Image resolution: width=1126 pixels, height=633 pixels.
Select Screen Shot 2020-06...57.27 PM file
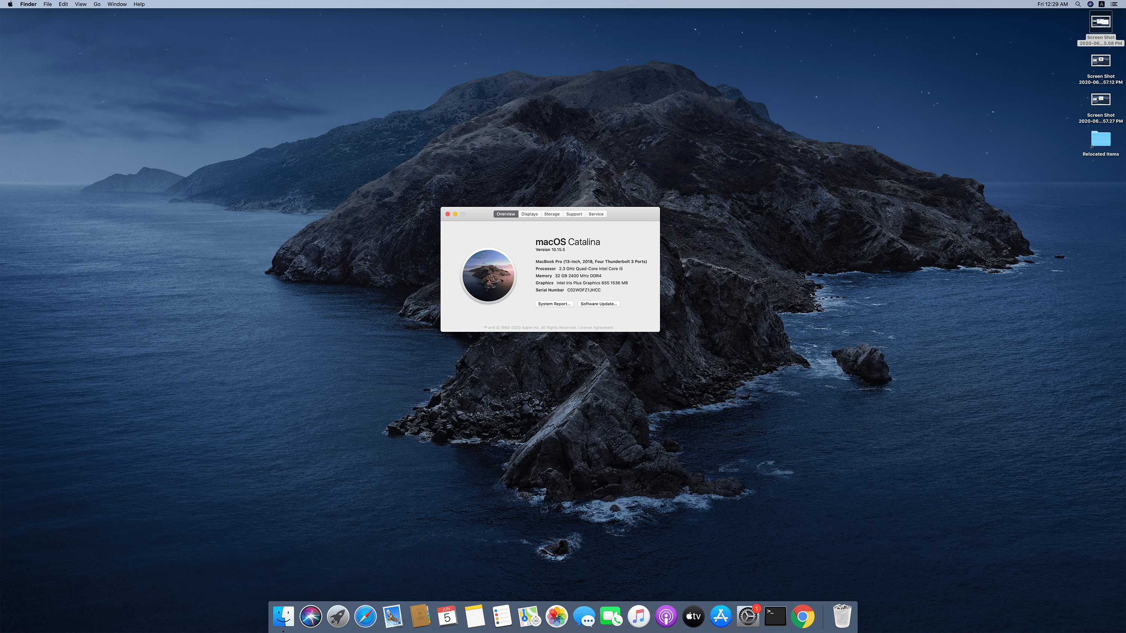1101,108
